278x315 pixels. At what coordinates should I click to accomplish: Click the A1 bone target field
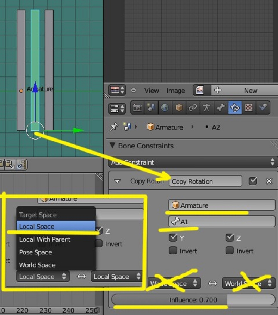click(x=222, y=221)
